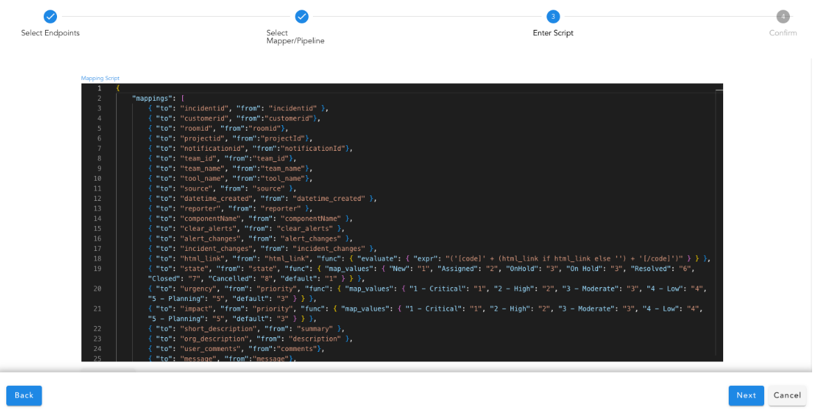
Task: Proceed with the Next button
Action: 745,396
